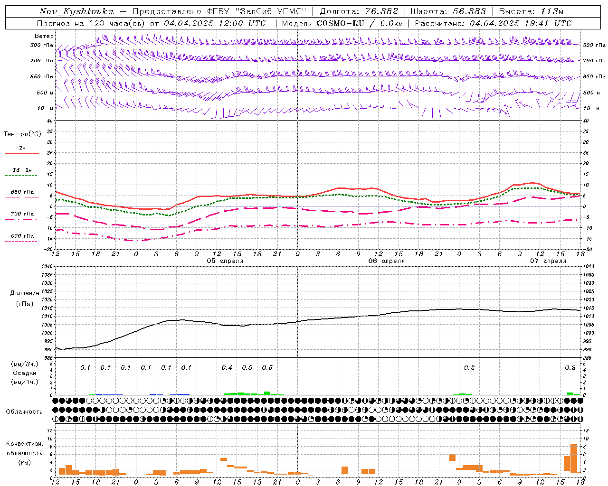
Task: Select the "06 апреля" date label
Action: (x=387, y=261)
